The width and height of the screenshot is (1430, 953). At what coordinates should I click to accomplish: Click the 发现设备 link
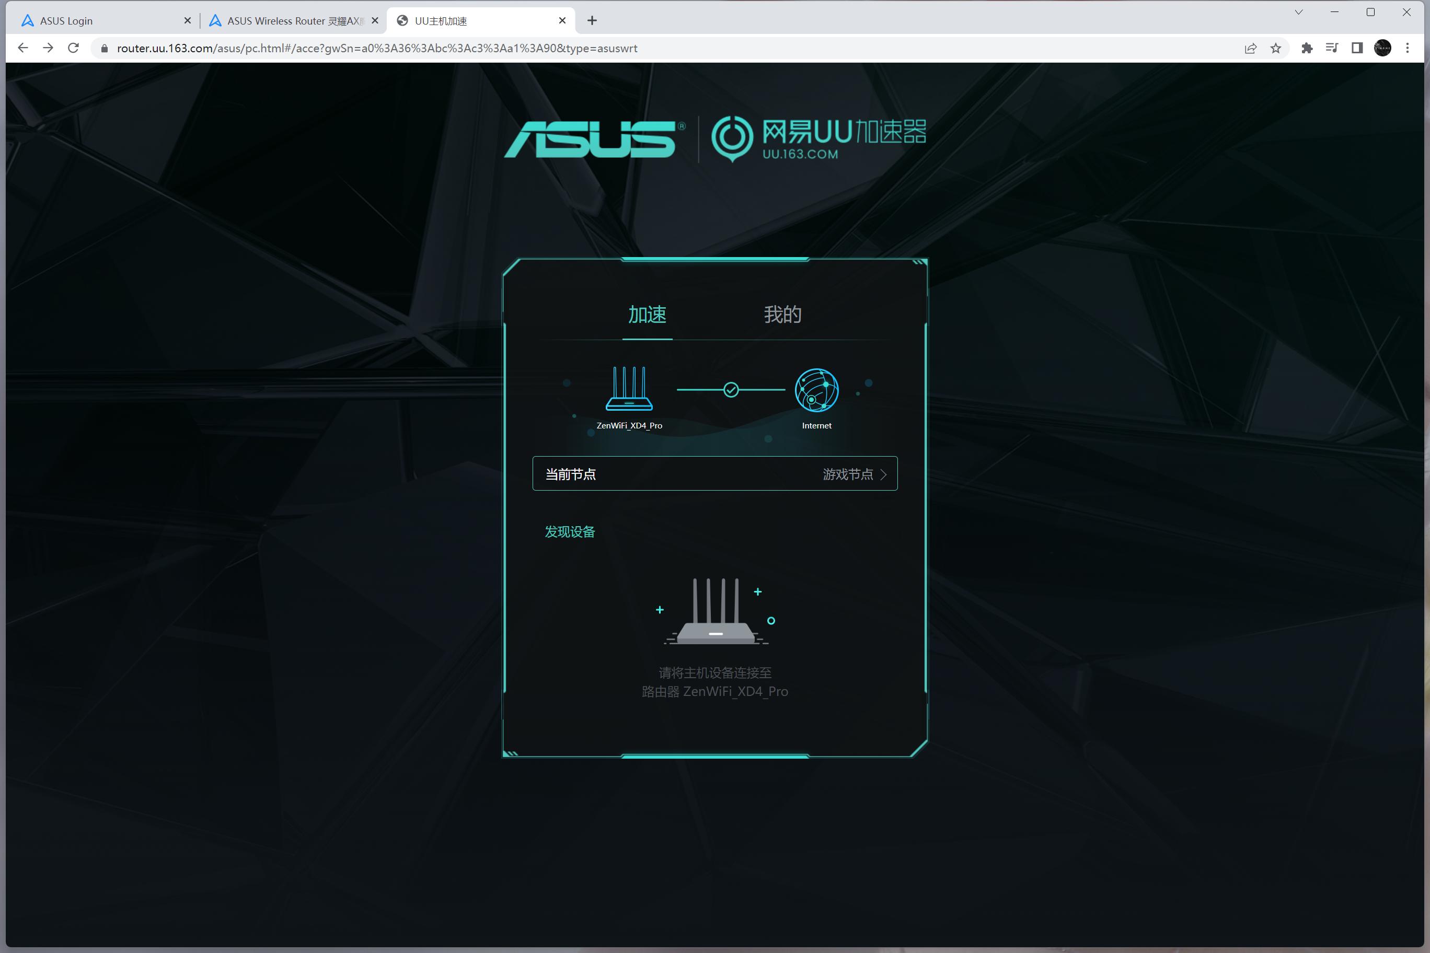click(569, 532)
